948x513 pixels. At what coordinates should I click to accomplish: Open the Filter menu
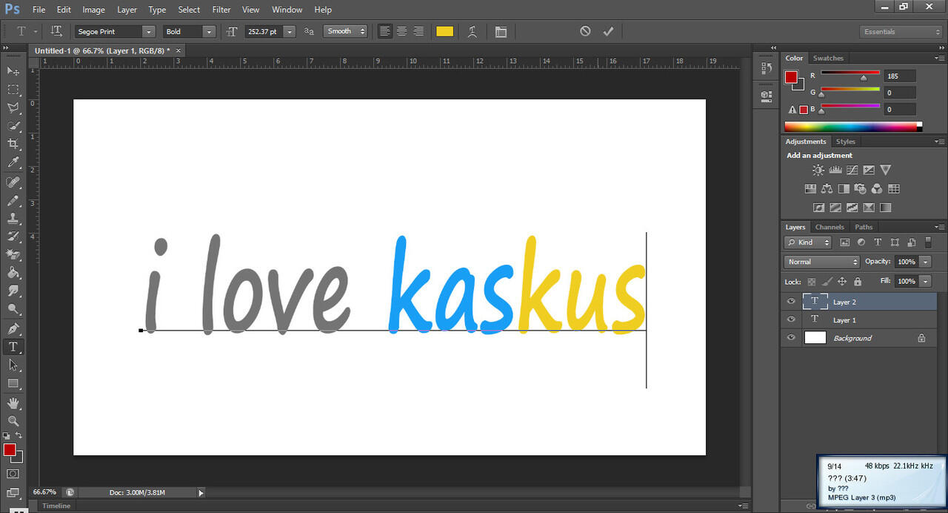[x=221, y=10]
